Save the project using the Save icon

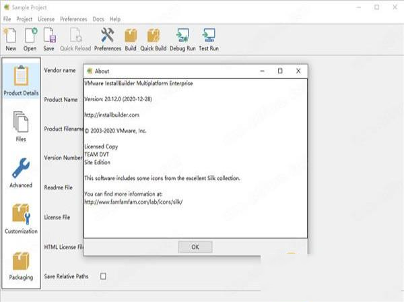pos(49,38)
